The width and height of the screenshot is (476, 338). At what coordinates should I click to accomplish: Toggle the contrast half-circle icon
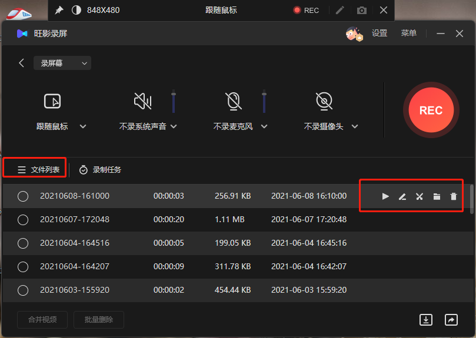76,11
